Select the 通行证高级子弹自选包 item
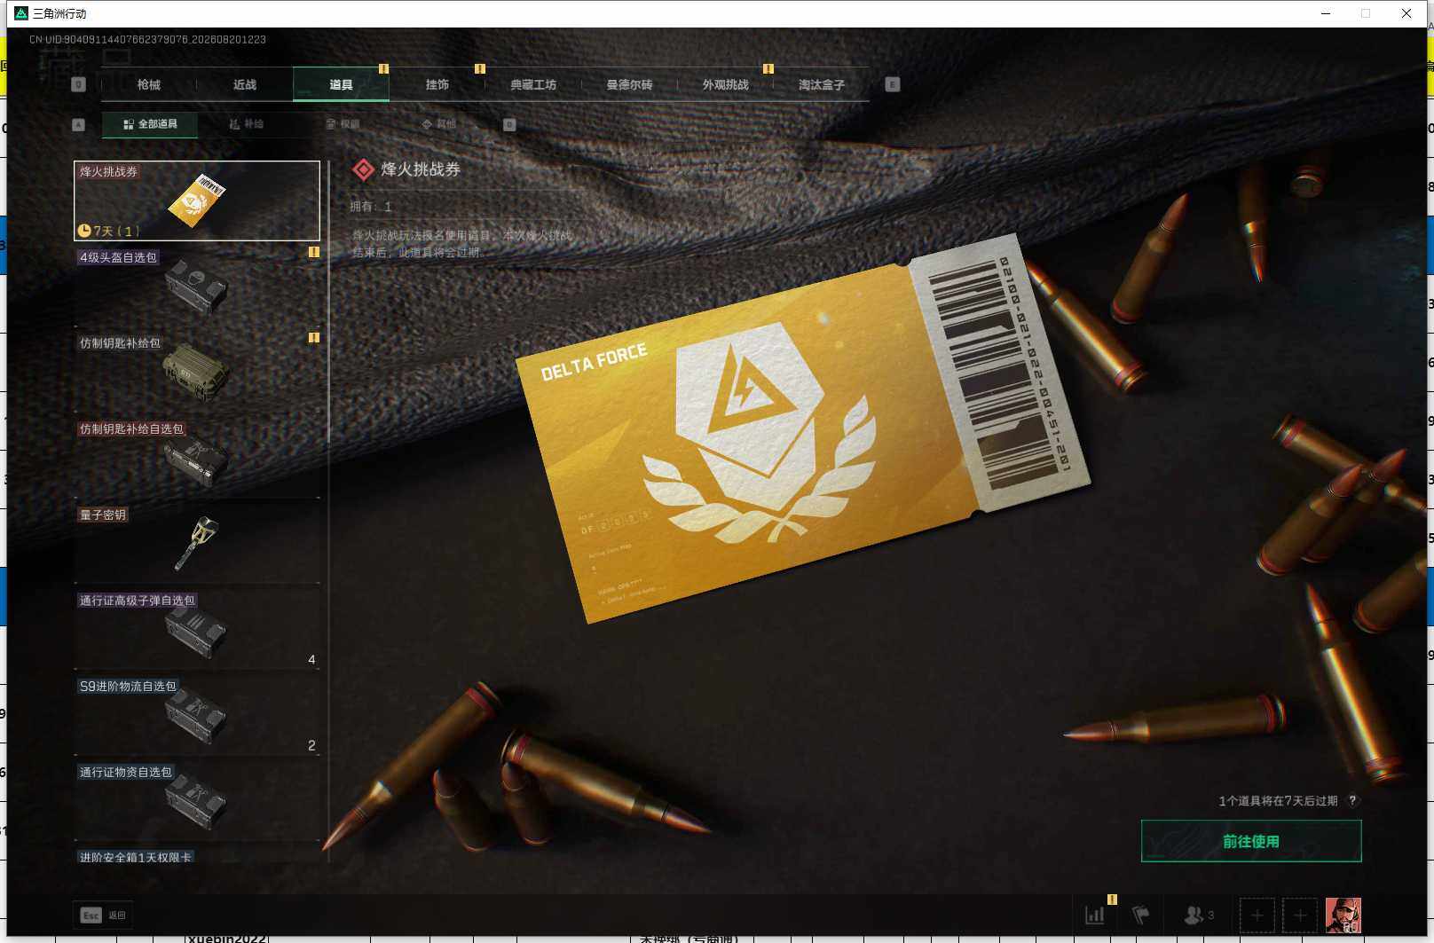This screenshot has width=1434, height=943. (x=197, y=630)
